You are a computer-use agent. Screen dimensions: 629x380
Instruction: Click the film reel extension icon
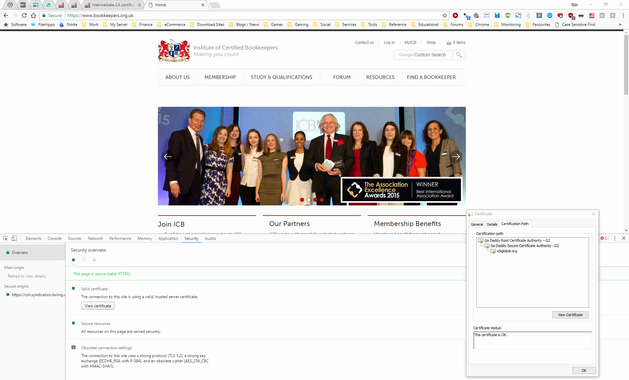[476, 15]
